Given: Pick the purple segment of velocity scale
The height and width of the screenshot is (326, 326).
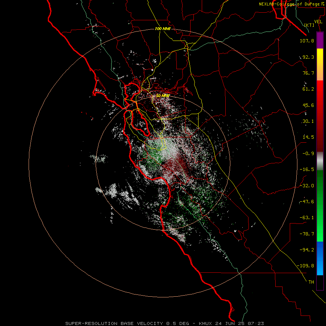Looking at the screenshot, I should point(320,41).
